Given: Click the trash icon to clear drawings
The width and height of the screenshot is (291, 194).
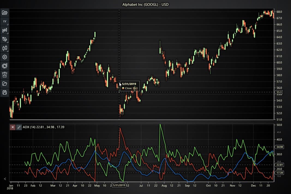Looking at the screenshot, I should pyautogui.click(x=5, y=75).
